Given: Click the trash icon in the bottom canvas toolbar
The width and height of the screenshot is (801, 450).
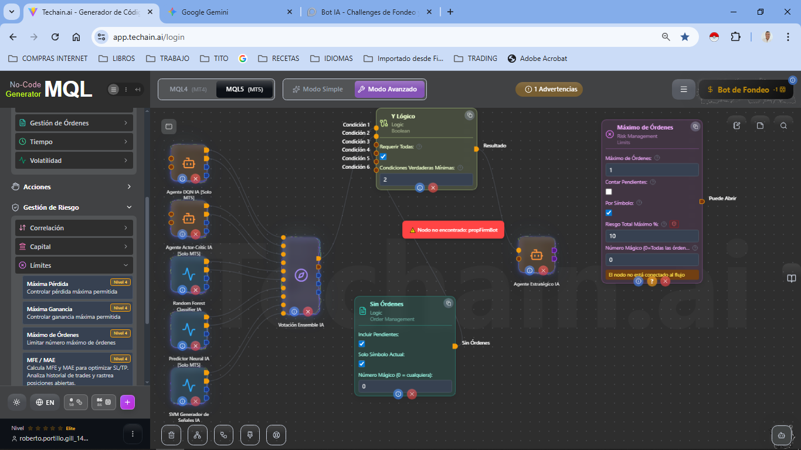Looking at the screenshot, I should (171, 435).
